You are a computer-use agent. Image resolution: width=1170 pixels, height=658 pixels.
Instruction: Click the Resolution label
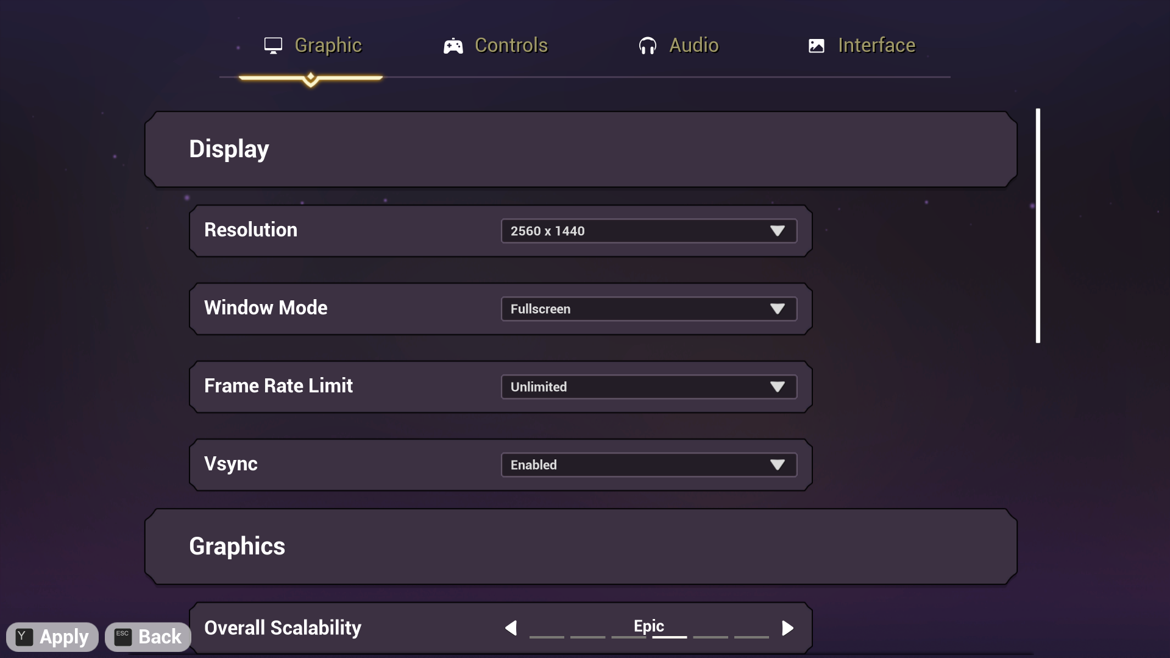[250, 230]
